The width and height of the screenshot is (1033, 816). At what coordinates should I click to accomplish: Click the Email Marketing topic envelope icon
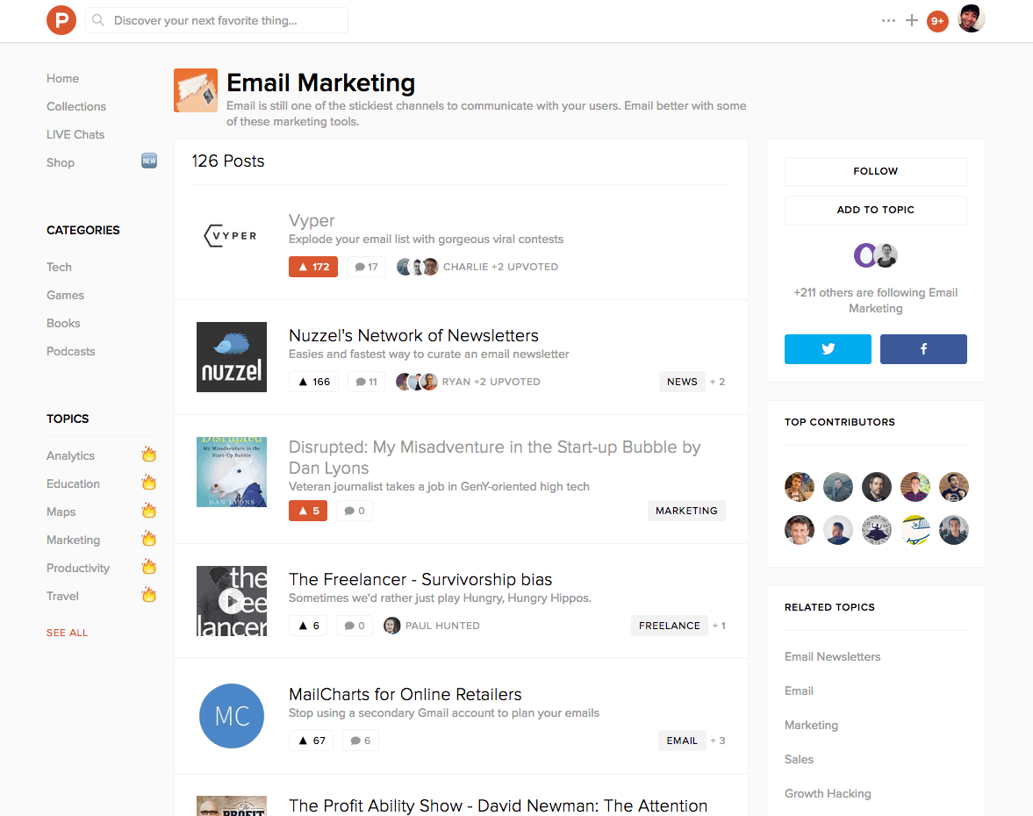pyautogui.click(x=196, y=90)
